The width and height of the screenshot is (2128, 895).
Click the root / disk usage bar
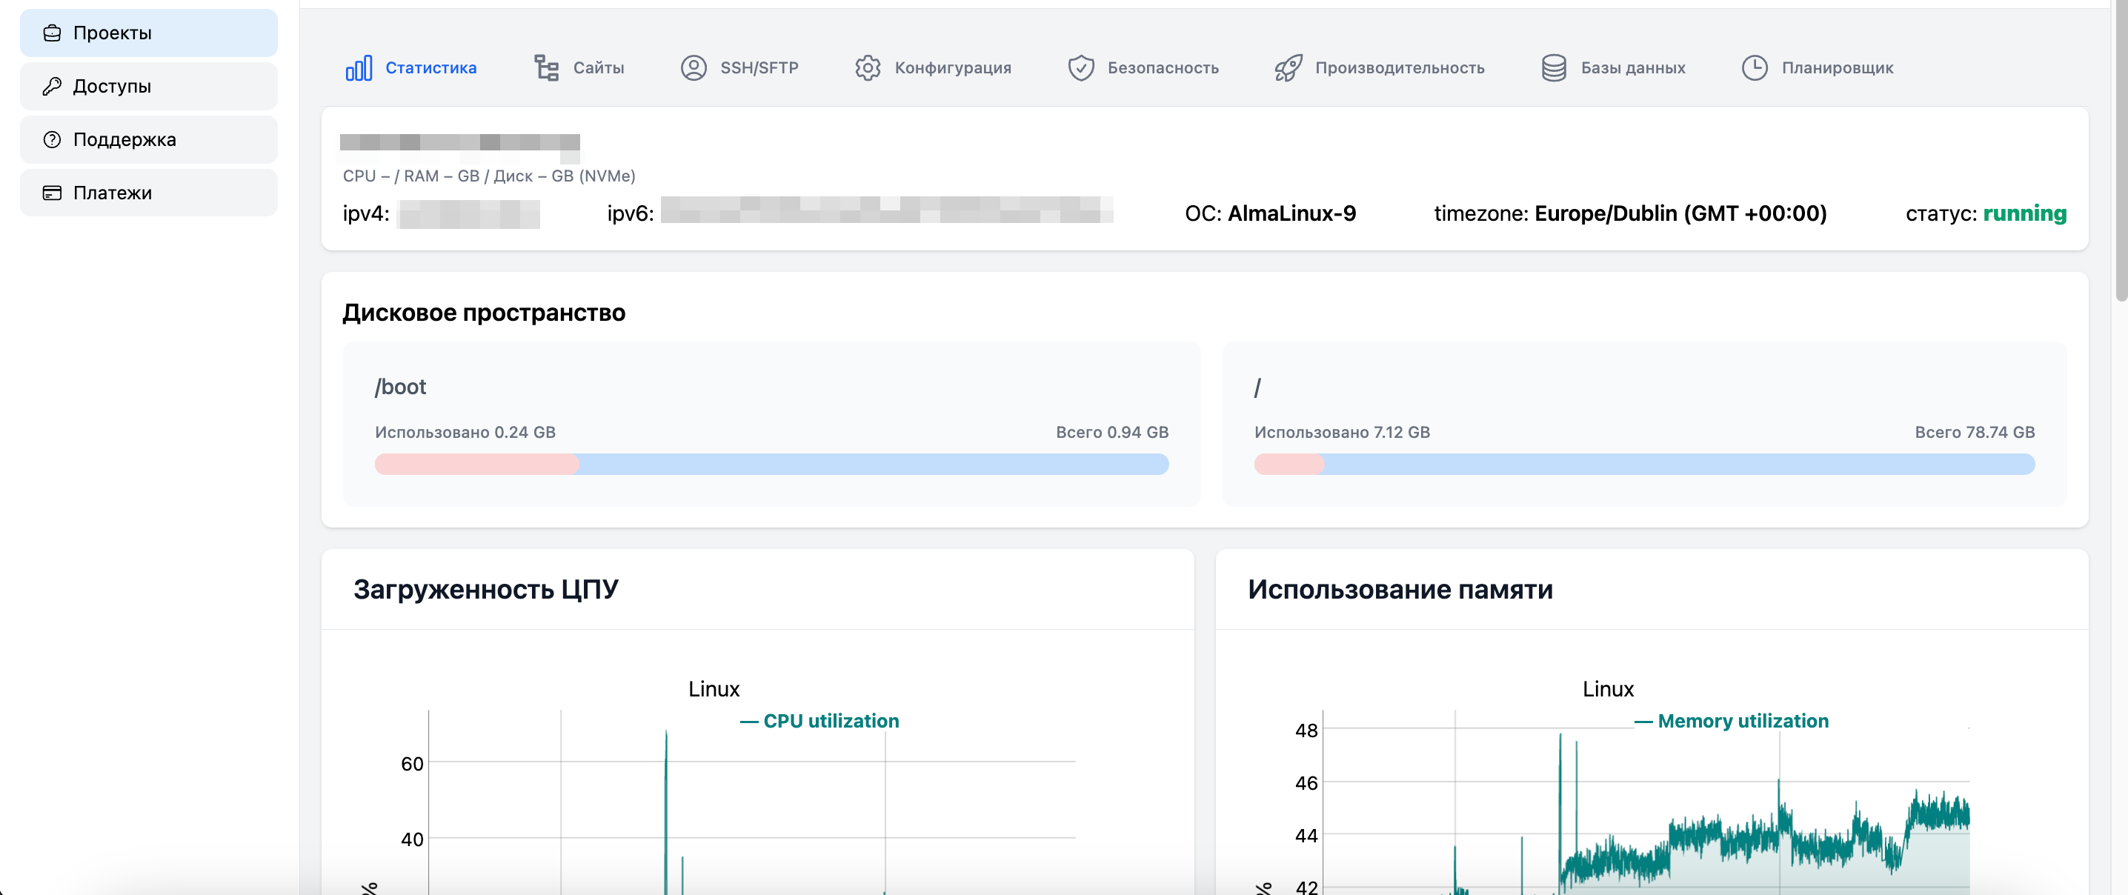tap(1644, 465)
